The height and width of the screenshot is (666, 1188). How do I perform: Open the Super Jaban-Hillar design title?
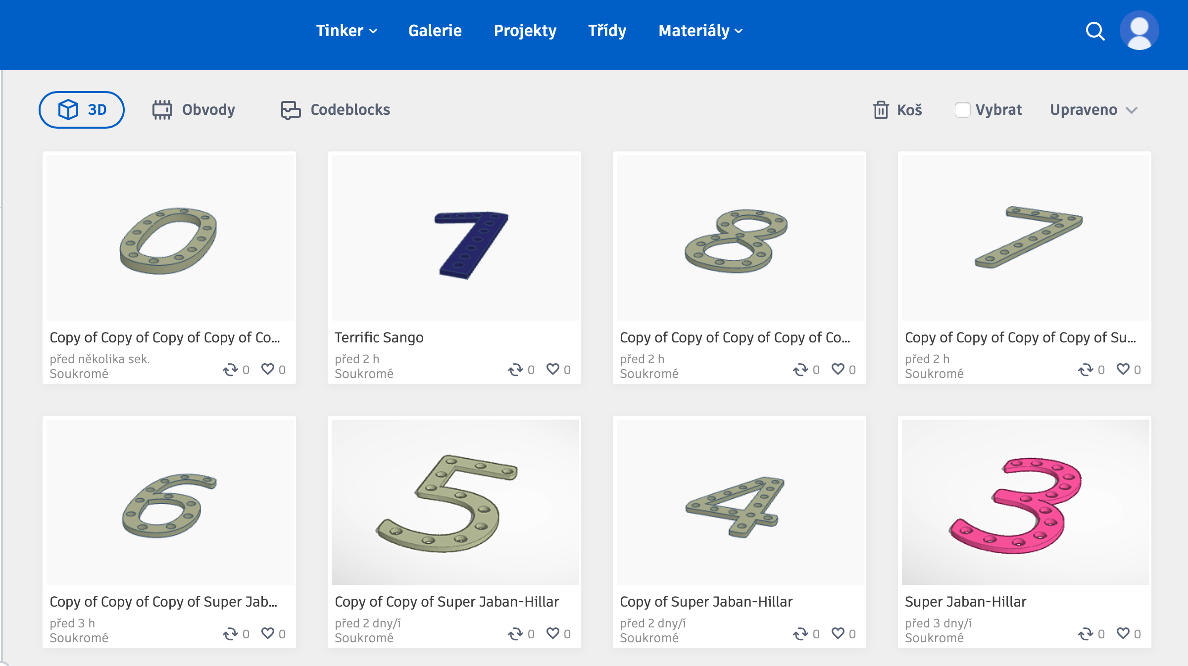coord(965,602)
